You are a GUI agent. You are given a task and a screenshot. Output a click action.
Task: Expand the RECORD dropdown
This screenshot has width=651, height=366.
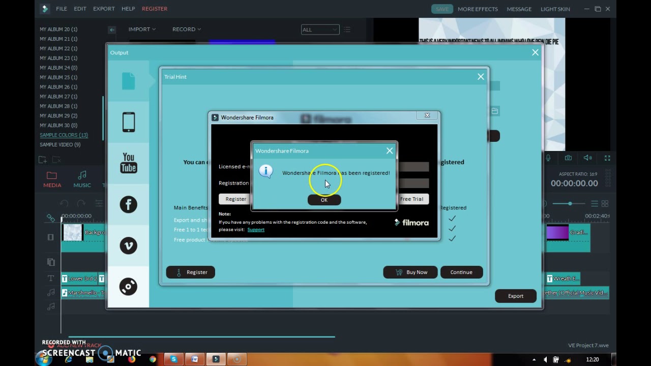coord(187,29)
